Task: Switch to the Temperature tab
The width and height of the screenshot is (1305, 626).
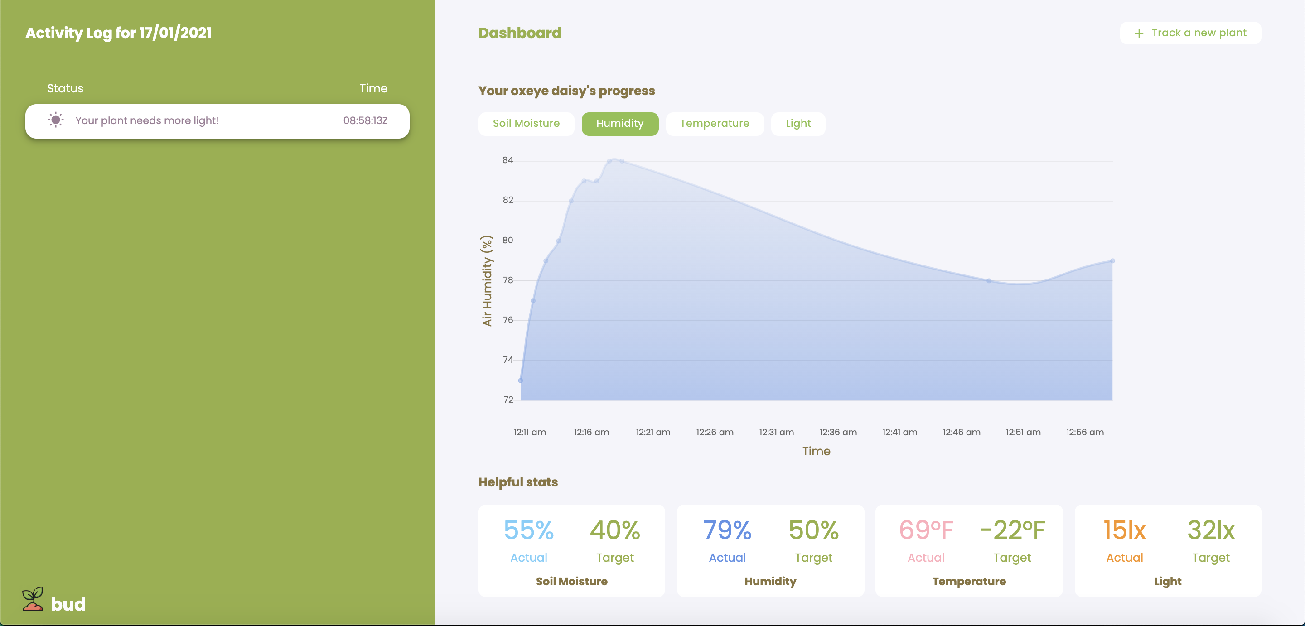Action: pyautogui.click(x=714, y=124)
